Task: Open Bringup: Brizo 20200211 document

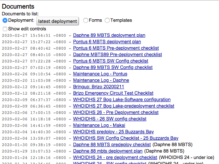Action: pos(98,87)
